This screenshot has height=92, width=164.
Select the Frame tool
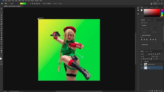tap(1, 20)
